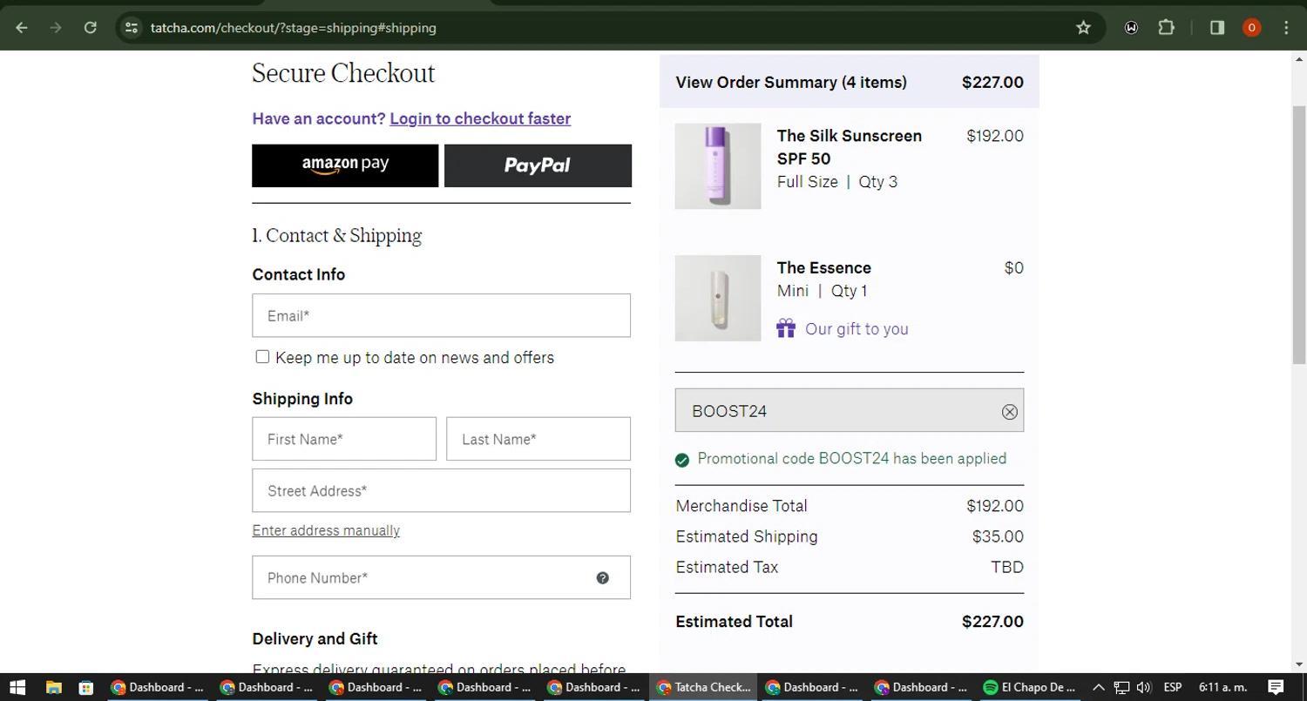Open File Explorer from the taskbar
Viewport: 1307px width, 701px height.
pos(53,687)
